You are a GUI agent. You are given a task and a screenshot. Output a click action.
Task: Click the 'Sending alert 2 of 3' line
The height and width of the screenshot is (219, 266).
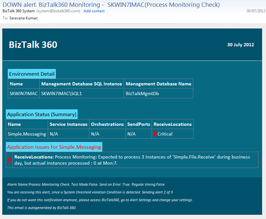click(x=90, y=192)
